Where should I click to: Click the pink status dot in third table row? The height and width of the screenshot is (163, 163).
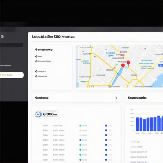pyautogui.click(x=80, y=135)
